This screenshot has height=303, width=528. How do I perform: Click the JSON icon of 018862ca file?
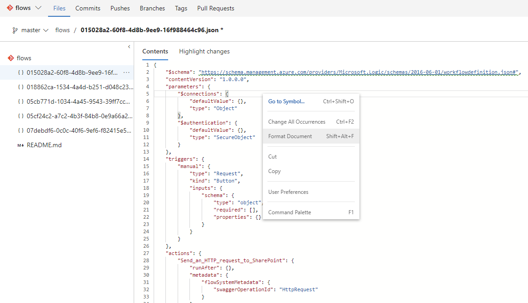click(20, 87)
